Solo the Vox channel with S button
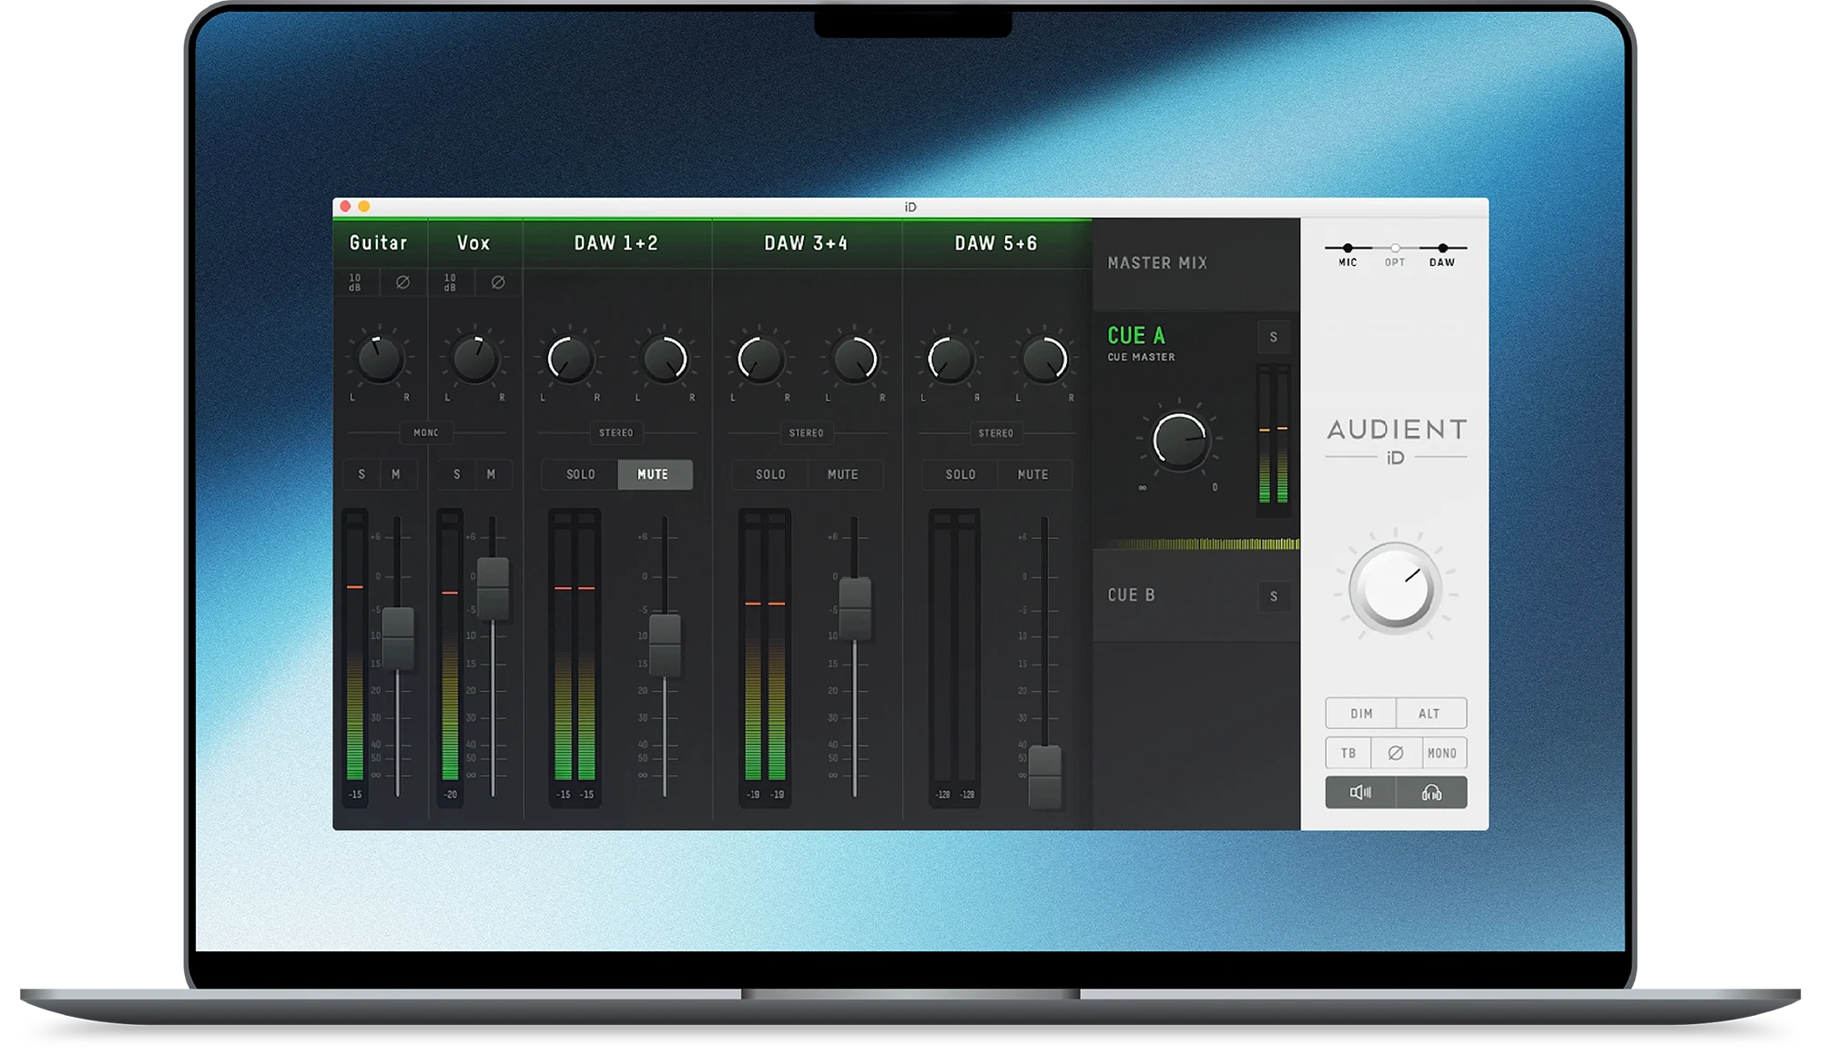 tap(457, 474)
